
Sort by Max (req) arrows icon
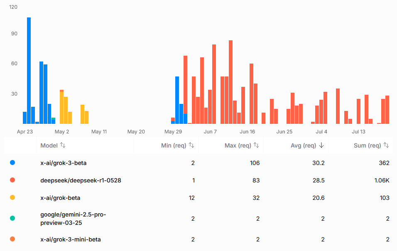pyautogui.click(x=256, y=145)
